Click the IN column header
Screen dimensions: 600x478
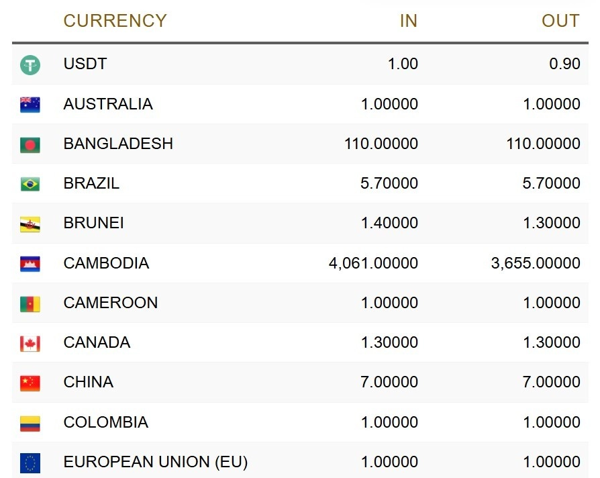pyautogui.click(x=408, y=21)
